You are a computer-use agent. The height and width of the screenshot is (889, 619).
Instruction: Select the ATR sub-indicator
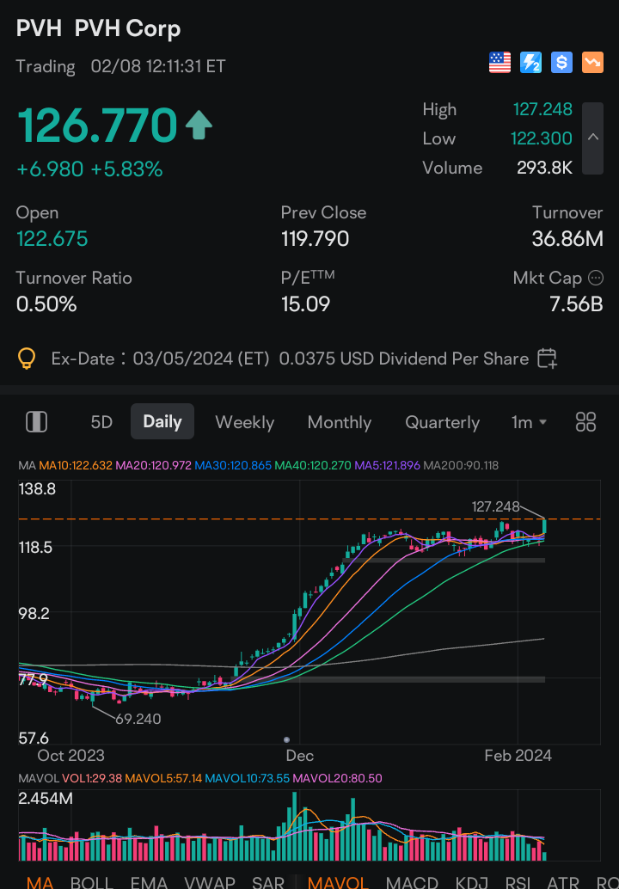[x=563, y=881]
